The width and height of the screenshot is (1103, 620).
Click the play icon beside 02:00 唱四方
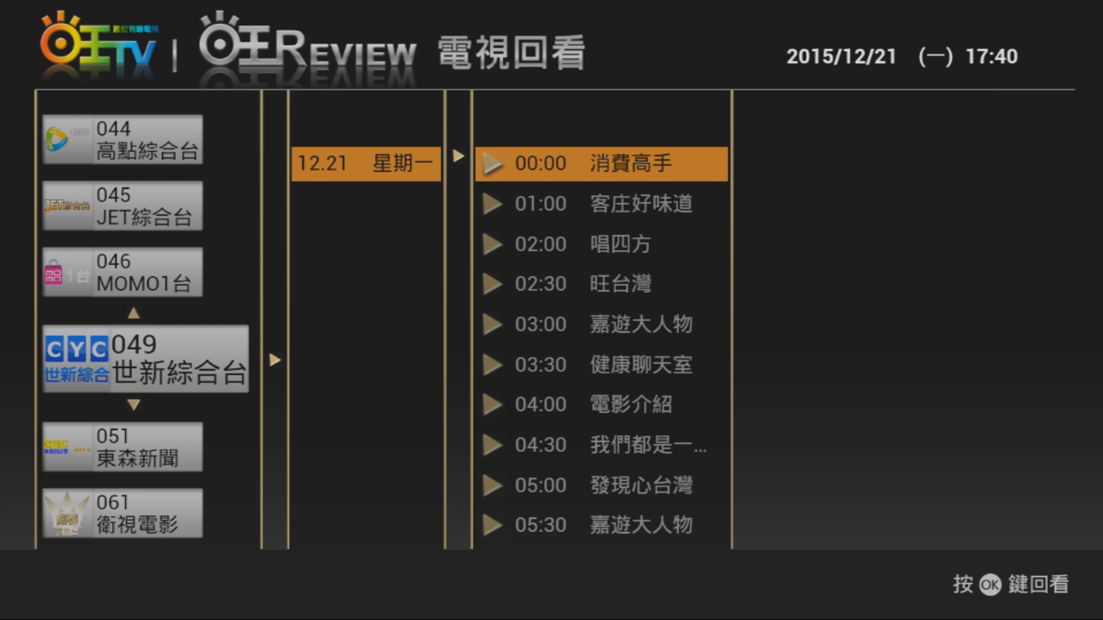click(492, 244)
